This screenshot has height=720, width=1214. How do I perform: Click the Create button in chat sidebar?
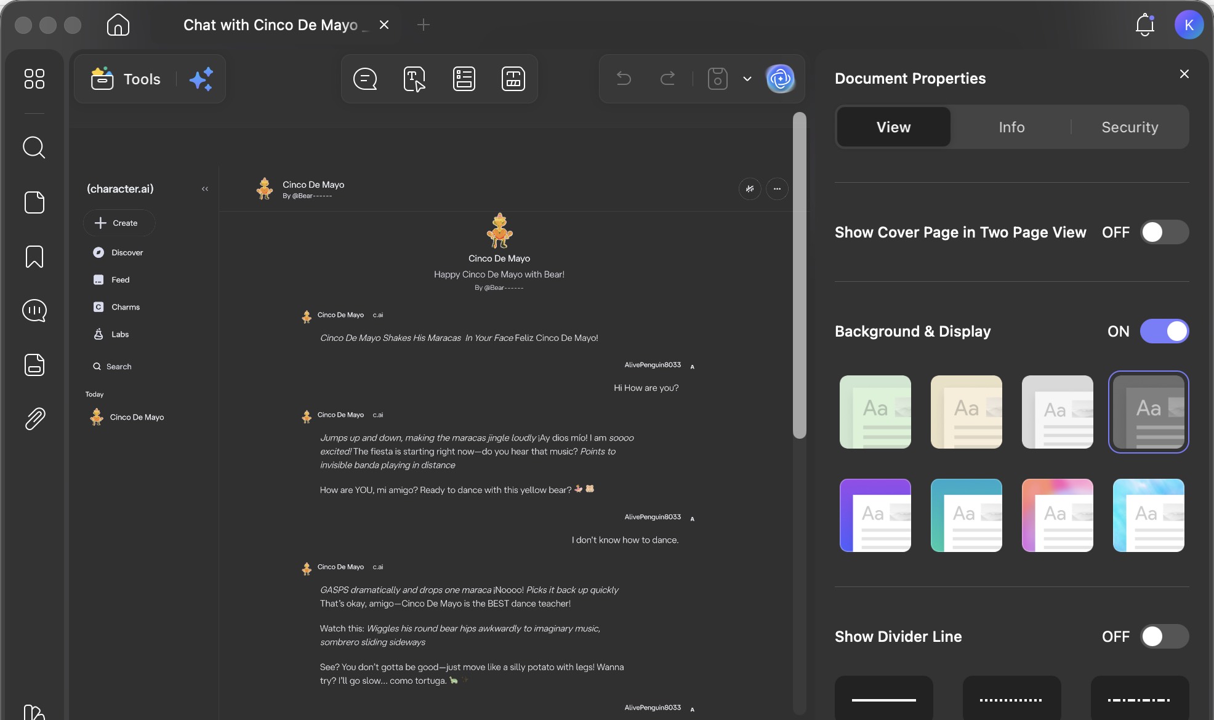(x=119, y=223)
